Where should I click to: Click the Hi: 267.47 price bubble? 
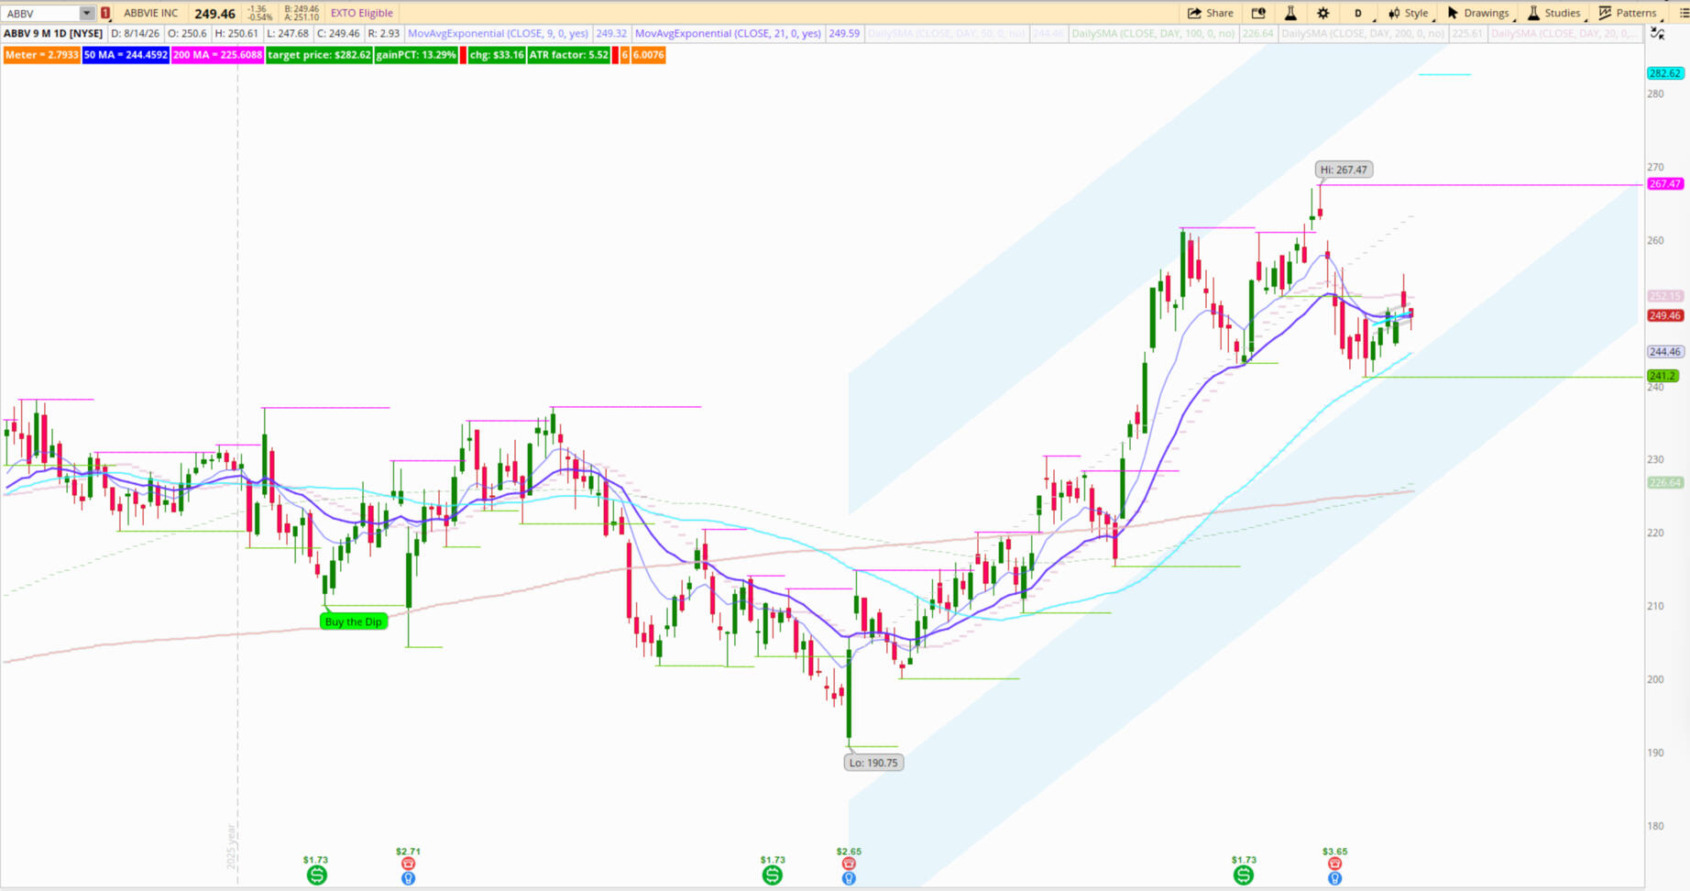coord(1344,170)
